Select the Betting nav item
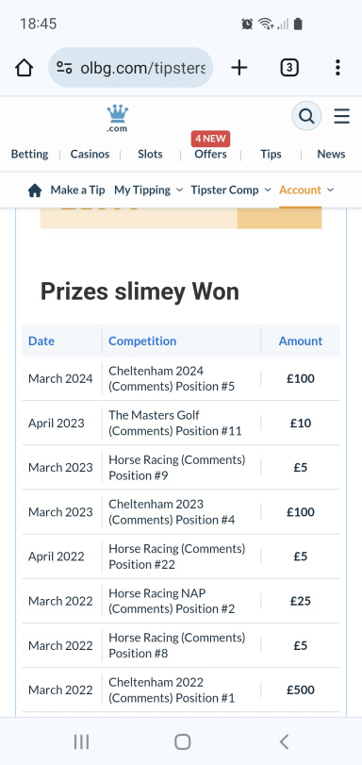362x765 pixels. coord(30,154)
